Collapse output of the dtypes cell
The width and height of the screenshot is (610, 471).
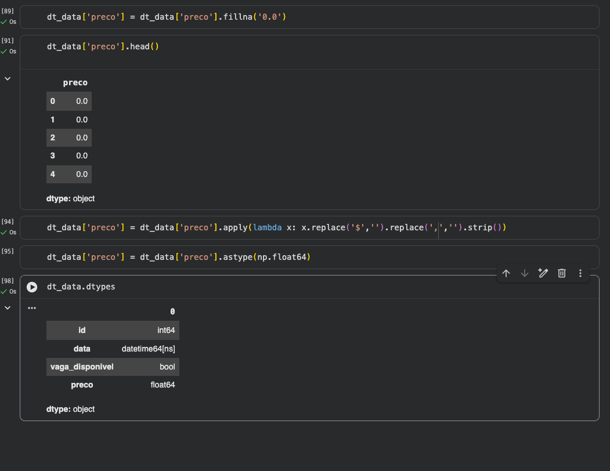(8, 308)
